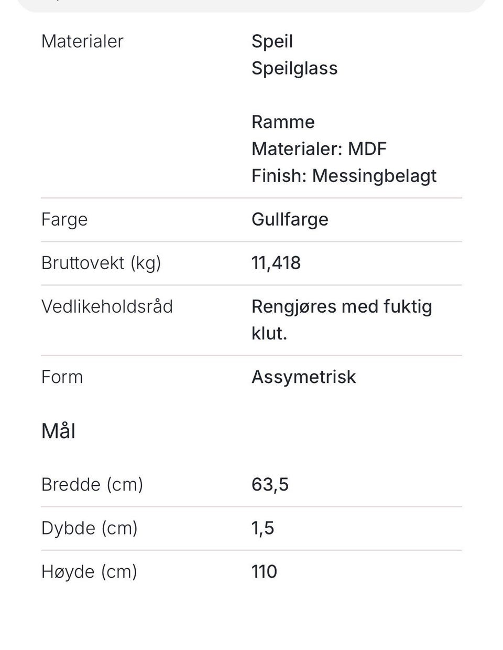Viewport: 503px width, 650px height.
Task: Click the Dybde (cm) label
Action: pos(90,528)
